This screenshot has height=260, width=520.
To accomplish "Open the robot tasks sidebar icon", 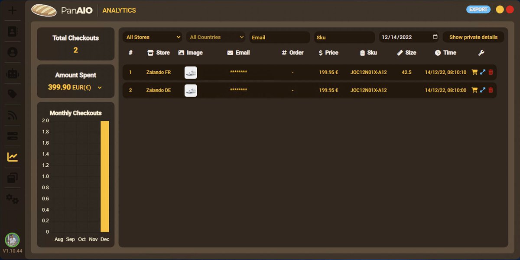I will pyautogui.click(x=13, y=73).
